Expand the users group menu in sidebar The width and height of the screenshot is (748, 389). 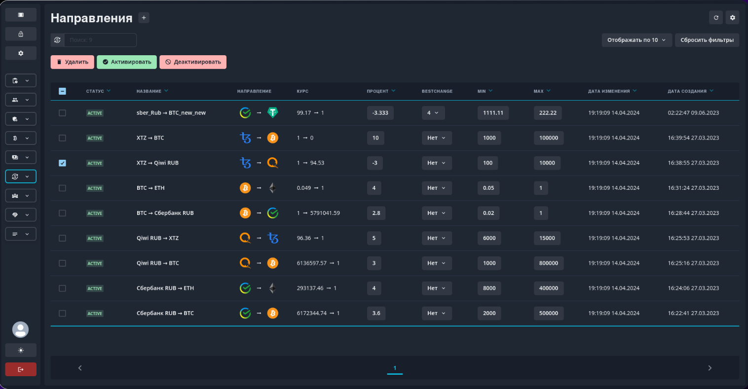(x=21, y=100)
